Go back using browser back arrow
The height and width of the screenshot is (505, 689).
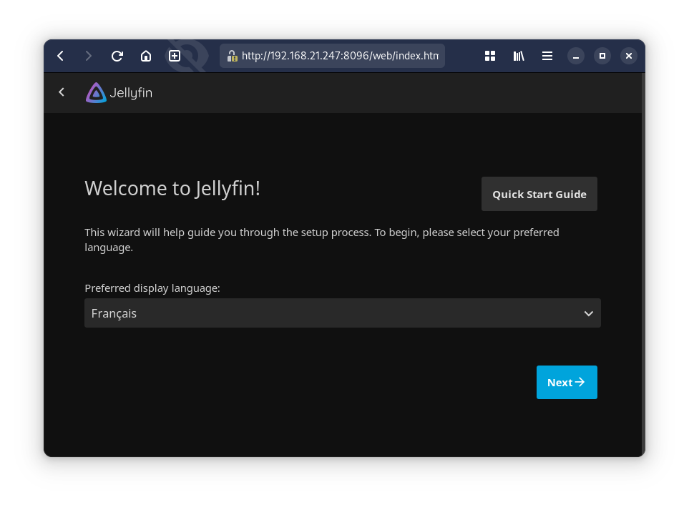click(61, 56)
